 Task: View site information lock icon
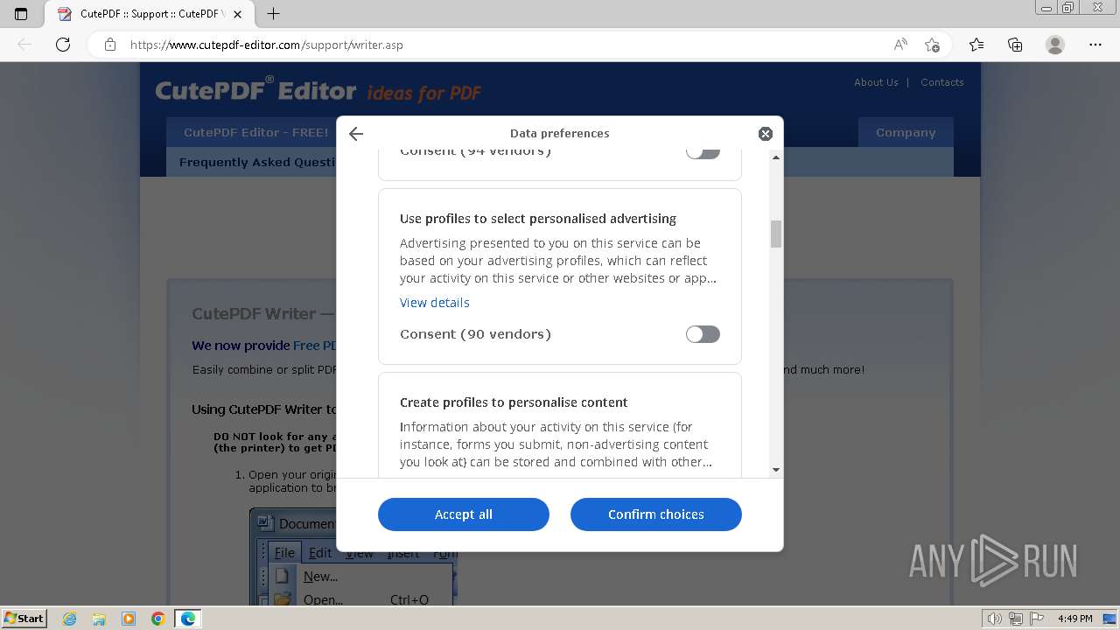(x=110, y=45)
